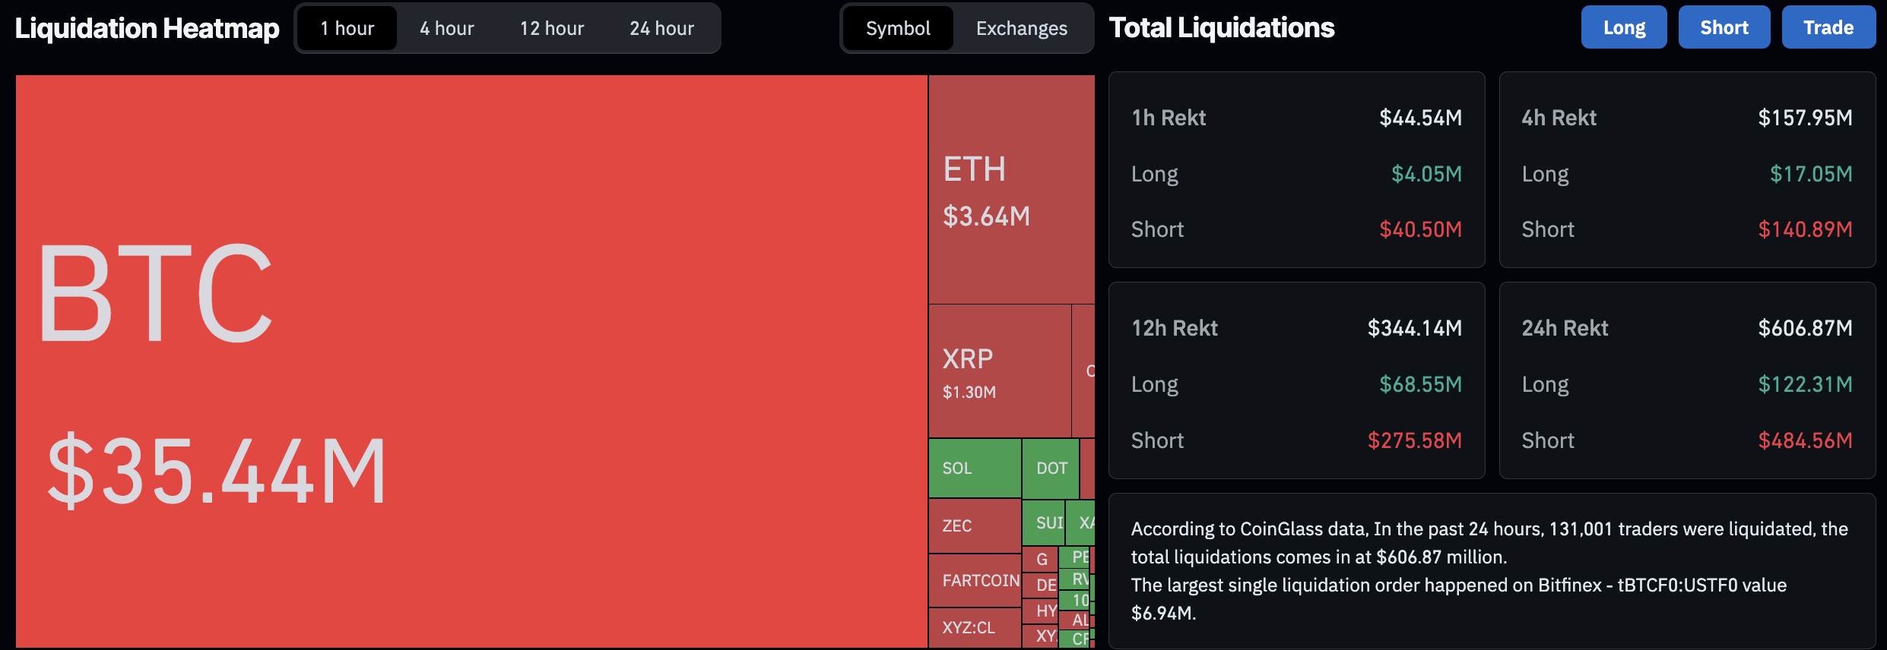
Task: Switch heatmap grouping to Exchanges
Action: coord(1021,29)
